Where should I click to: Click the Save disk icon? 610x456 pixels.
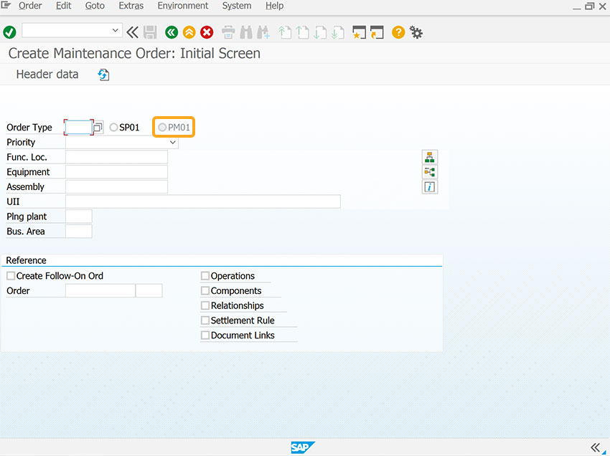pyautogui.click(x=150, y=32)
